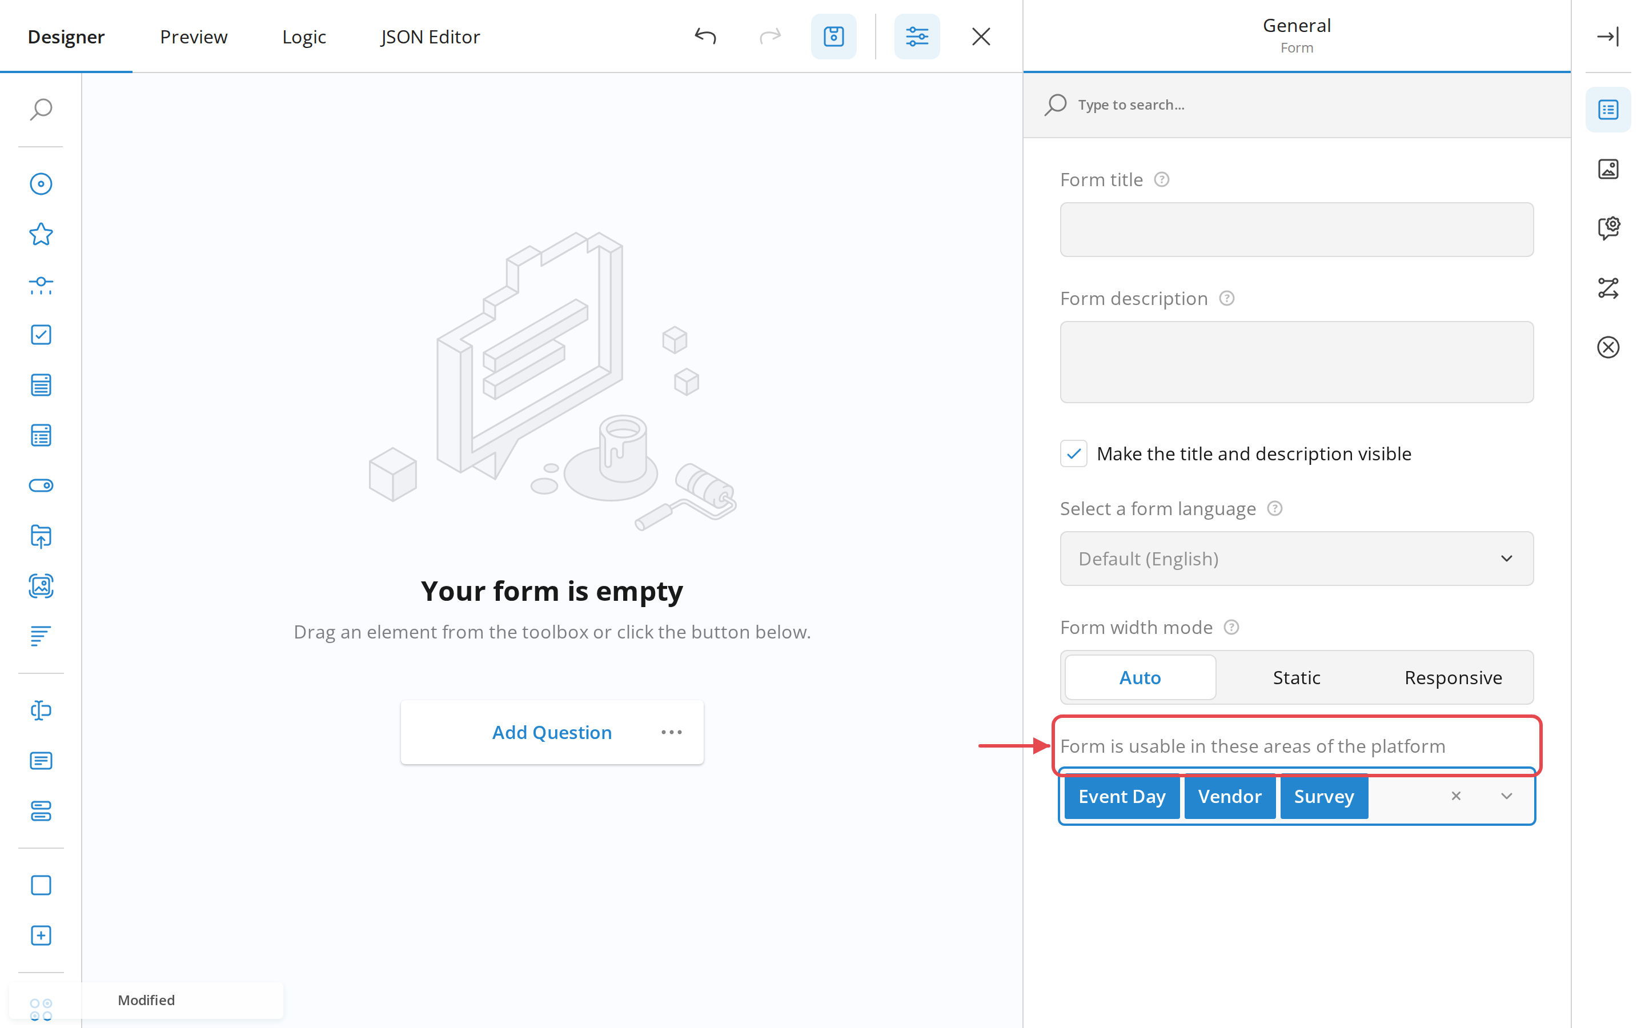Image resolution: width=1645 pixels, height=1028 pixels.
Task: Close the designer with X icon
Action: 981,36
